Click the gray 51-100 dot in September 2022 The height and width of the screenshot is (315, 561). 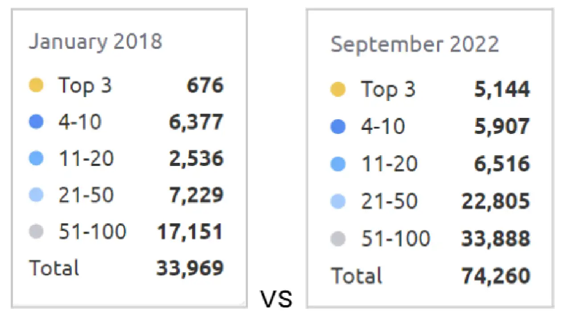[338, 239]
